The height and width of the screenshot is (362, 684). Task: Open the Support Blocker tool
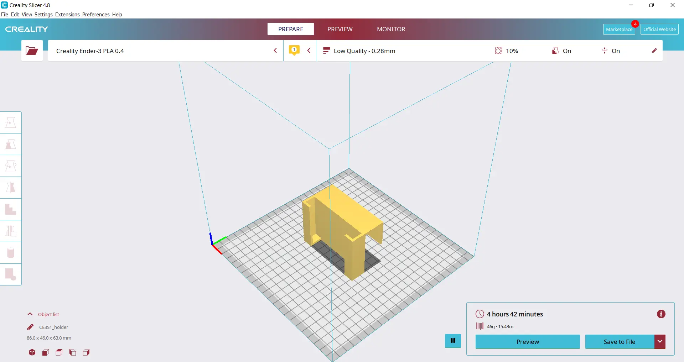click(x=11, y=231)
